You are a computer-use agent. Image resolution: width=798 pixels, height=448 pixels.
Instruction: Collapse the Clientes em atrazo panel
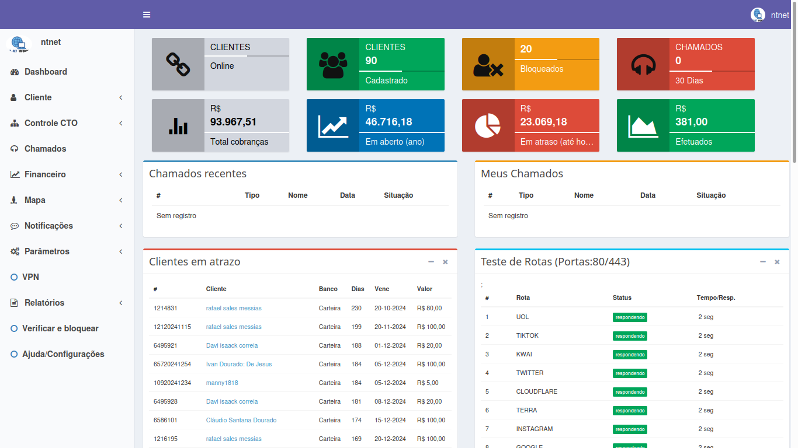(x=431, y=262)
